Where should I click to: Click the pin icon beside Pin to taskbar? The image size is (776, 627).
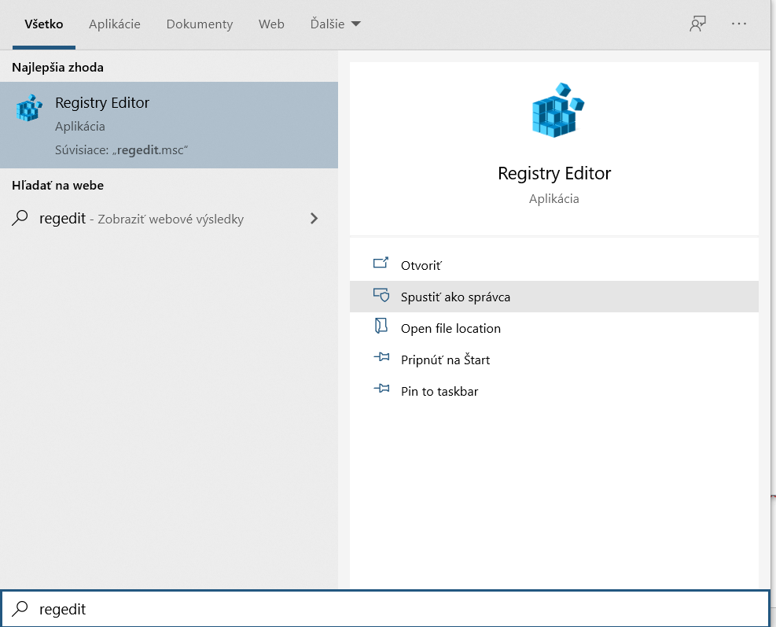[381, 389]
